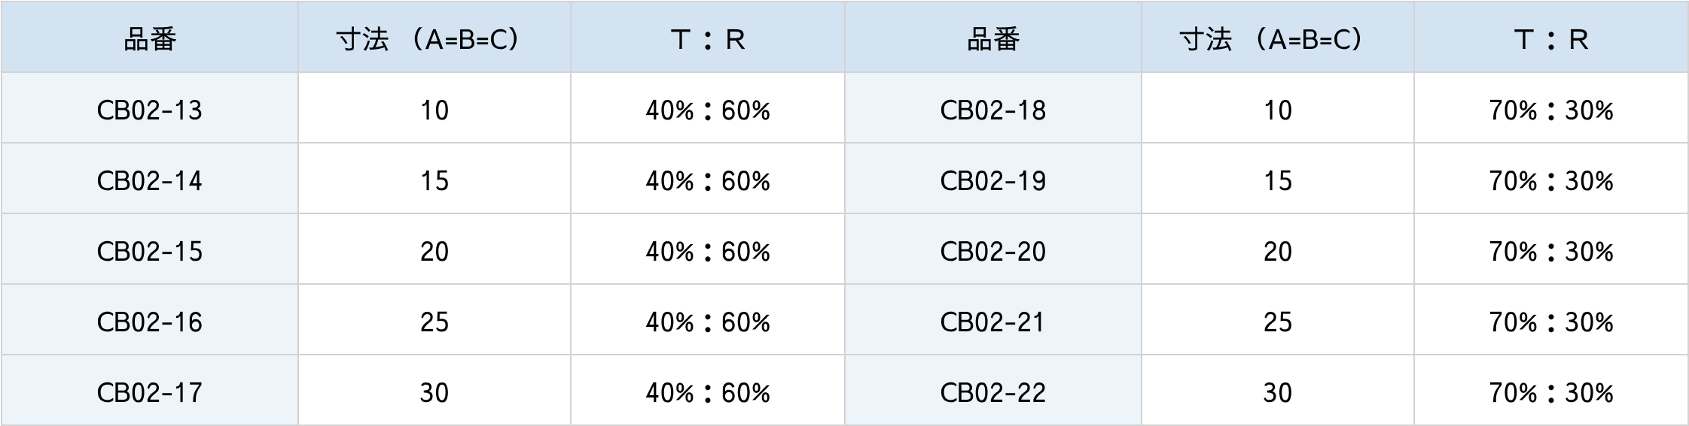Select the CB02-20 part number cell
The image size is (1689, 426).
(x=992, y=252)
